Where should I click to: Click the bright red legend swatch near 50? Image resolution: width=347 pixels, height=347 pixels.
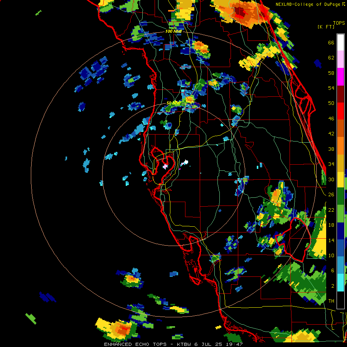(340, 111)
